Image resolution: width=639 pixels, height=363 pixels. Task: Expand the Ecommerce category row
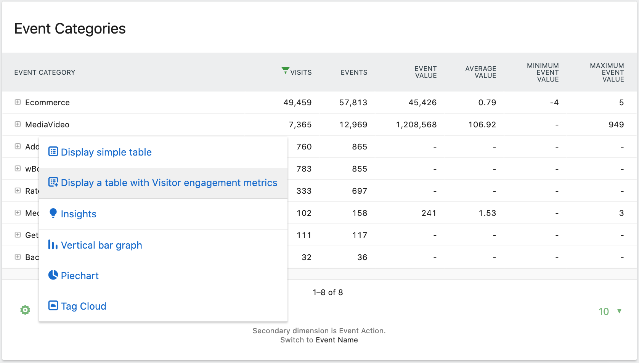pos(17,102)
